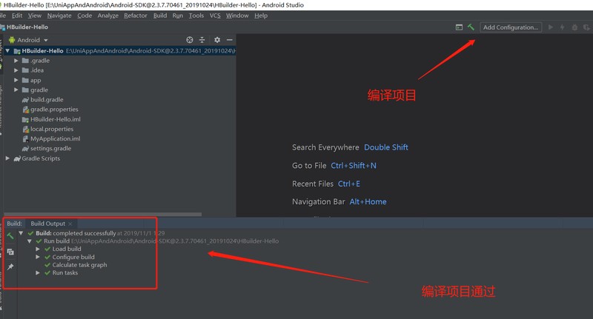Screen dimensions: 593x319
Task: Expand the .gradle folder
Action: 16,61
